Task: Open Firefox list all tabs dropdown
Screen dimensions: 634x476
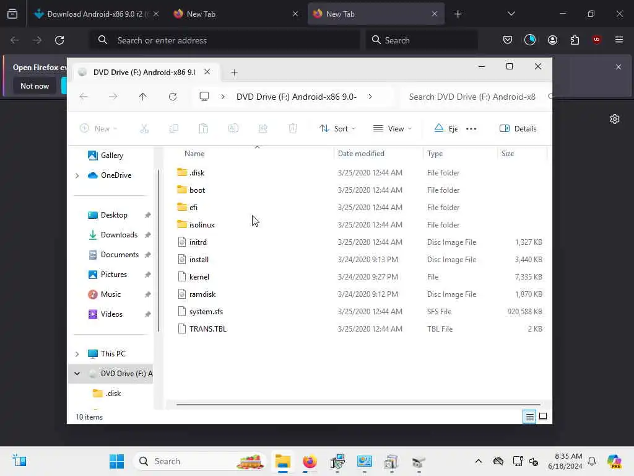Action: coord(511,14)
